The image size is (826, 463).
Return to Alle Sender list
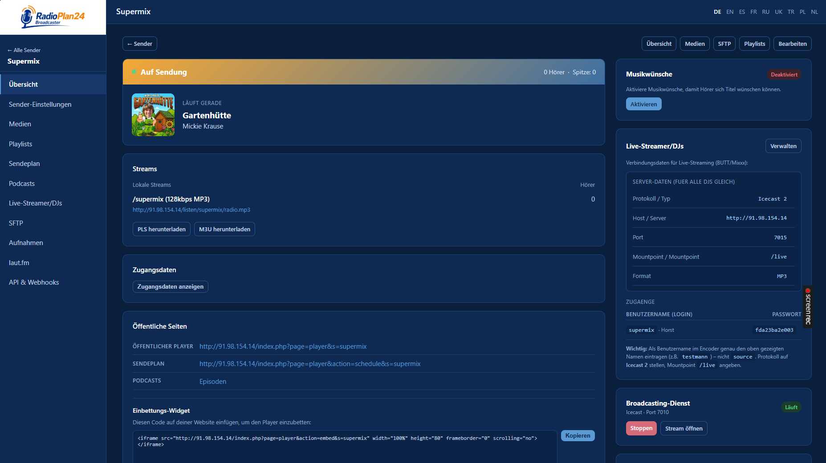point(24,50)
